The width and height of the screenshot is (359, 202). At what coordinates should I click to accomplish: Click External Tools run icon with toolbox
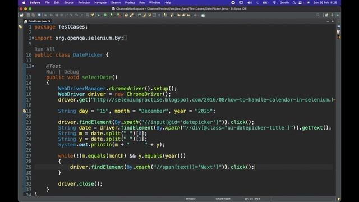(118, 15)
